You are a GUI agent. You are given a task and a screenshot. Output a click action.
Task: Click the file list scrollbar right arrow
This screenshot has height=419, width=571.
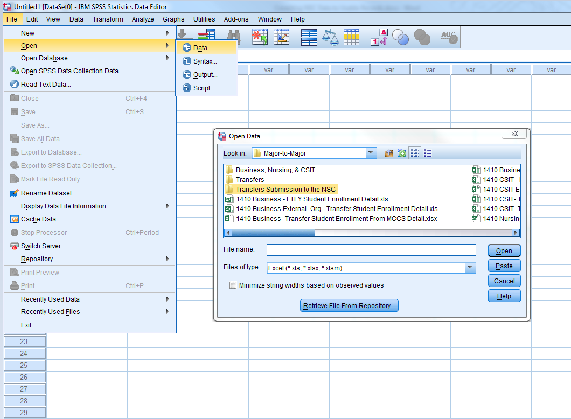click(516, 233)
